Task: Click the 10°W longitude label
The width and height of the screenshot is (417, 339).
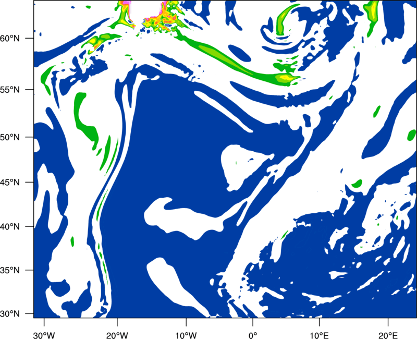Action: pyautogui.click(x=186, y=335)
